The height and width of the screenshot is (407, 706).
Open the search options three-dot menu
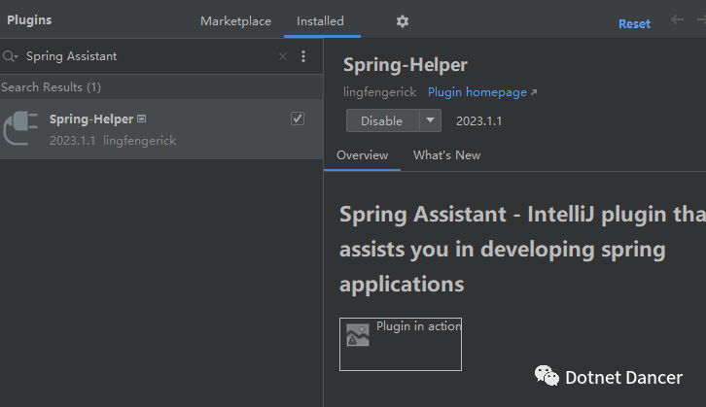(303, 56)
